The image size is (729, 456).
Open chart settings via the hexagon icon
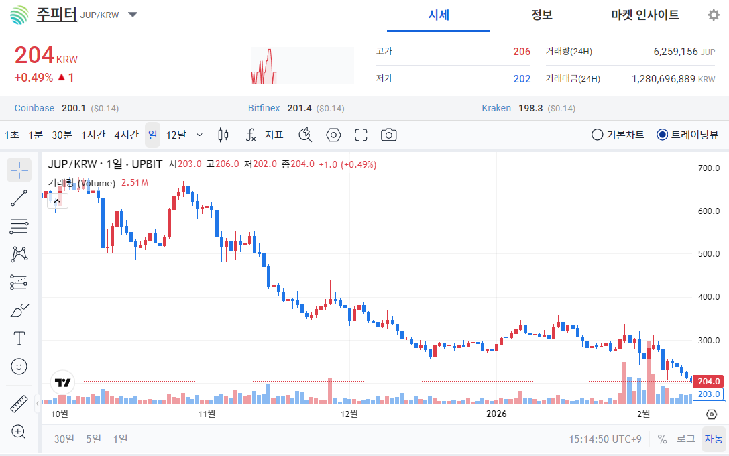pyautogui.click(x=333, y=135)
